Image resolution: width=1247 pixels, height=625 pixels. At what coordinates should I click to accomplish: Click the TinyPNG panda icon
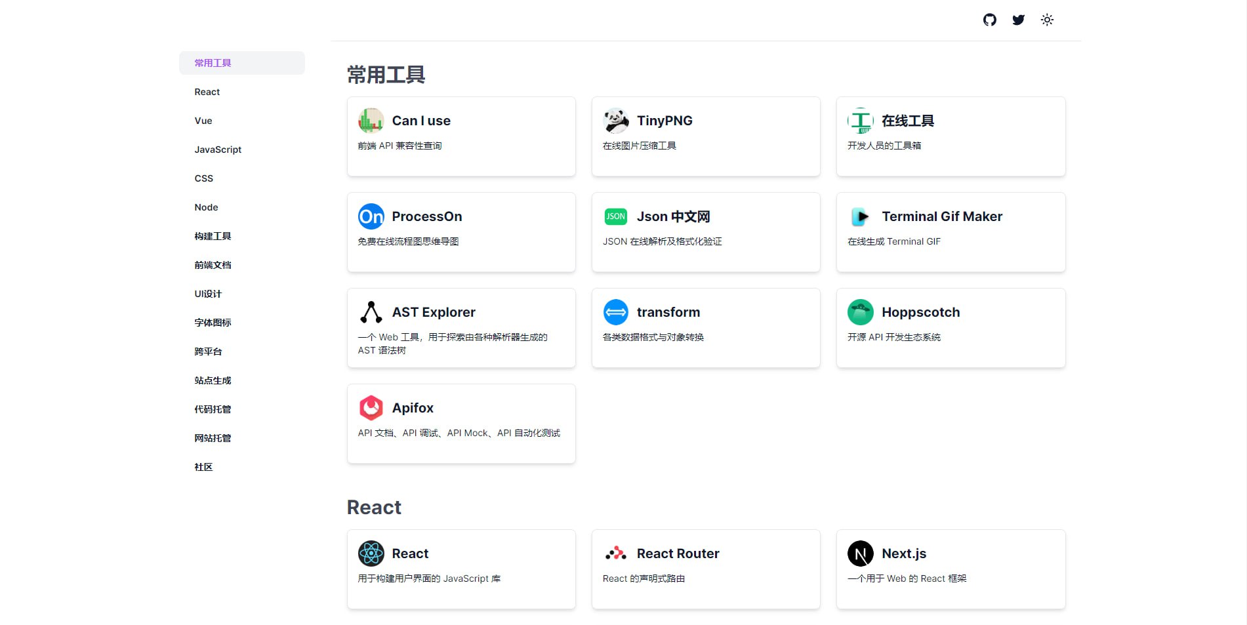[x=616, y=121]
